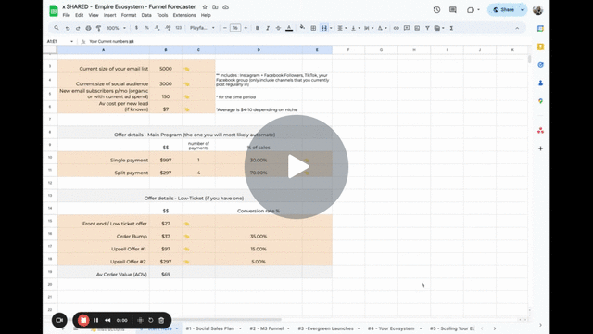Click the cloud document status icon
The image size is (593, 334).
click(225, 7)
